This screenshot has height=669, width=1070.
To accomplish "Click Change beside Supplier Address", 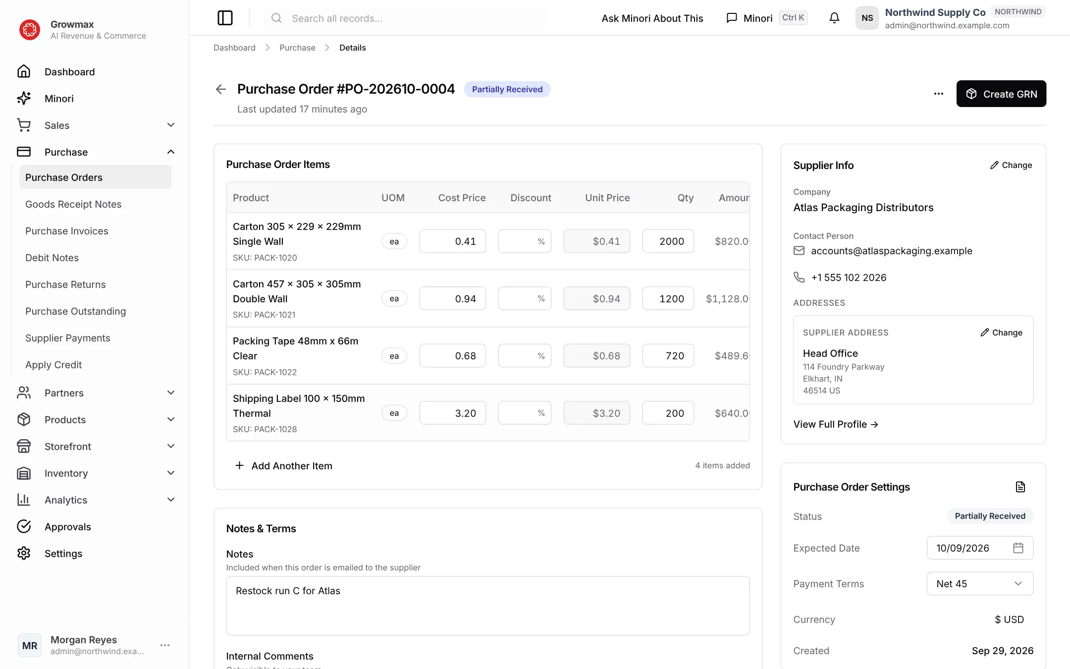I will 1001,333.
